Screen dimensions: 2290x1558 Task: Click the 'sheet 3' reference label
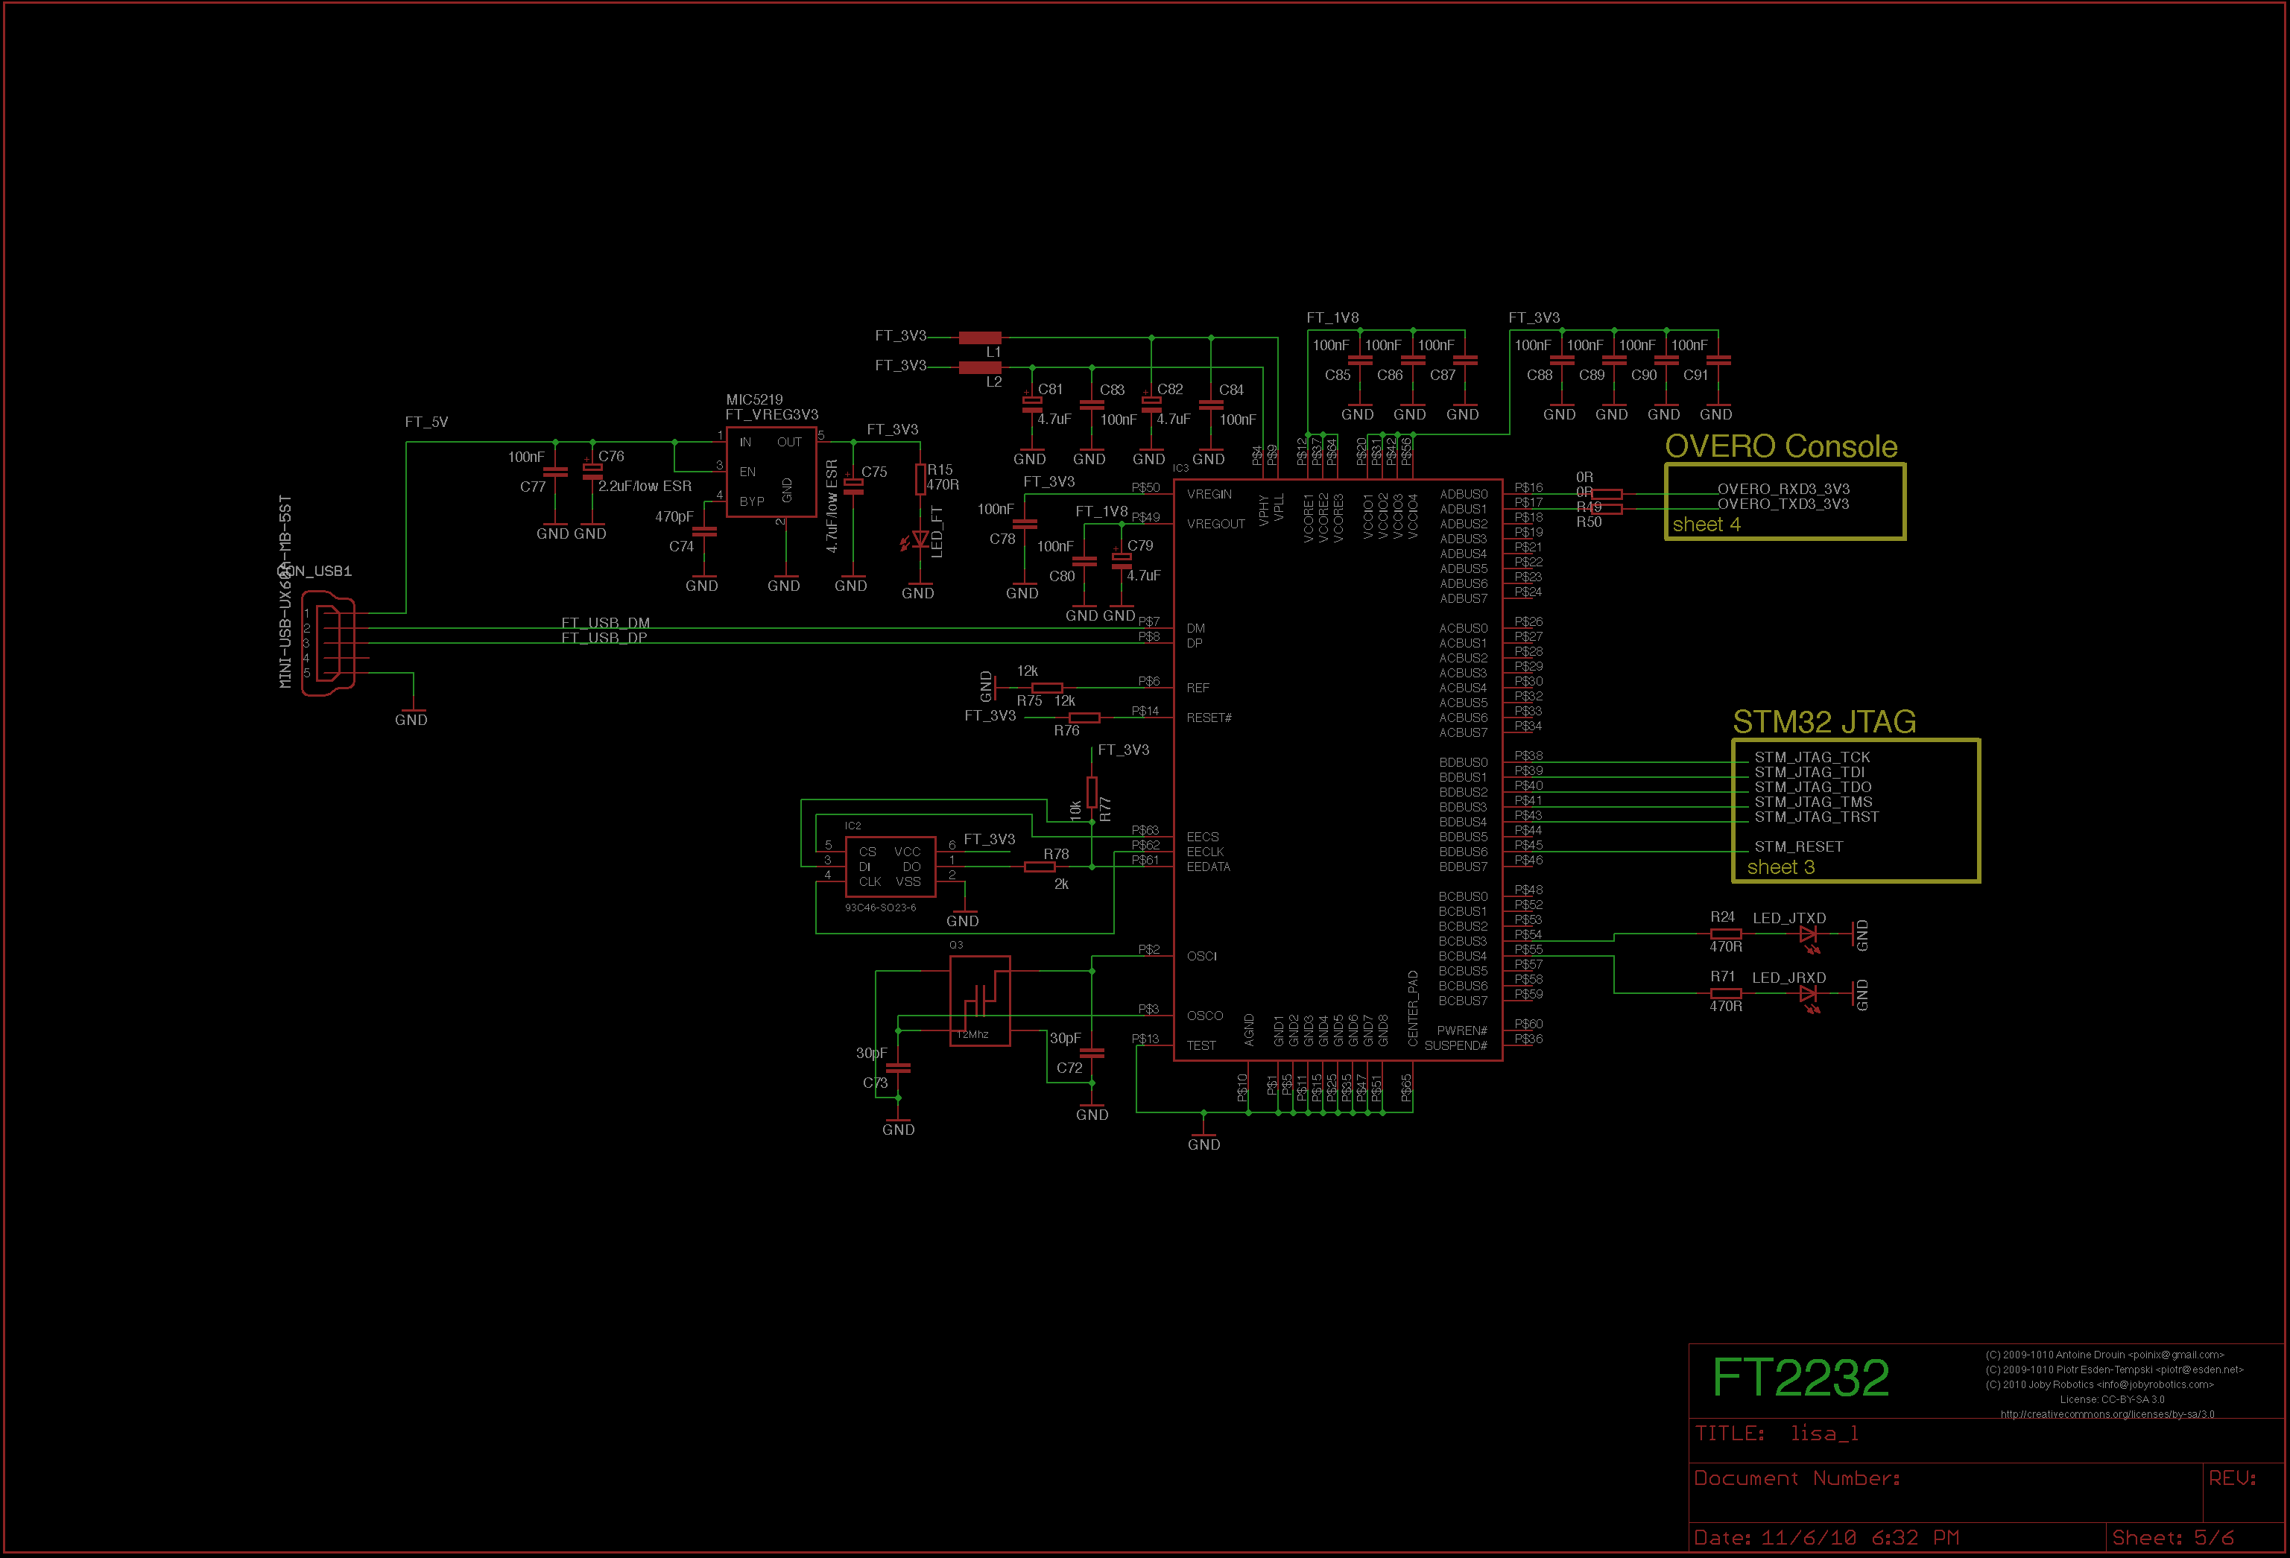pyautogui.click(x=1780, y=867)
